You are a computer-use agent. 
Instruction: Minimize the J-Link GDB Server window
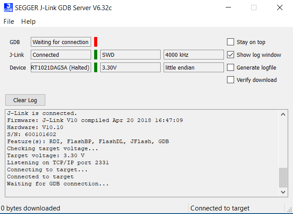(228, 7)
